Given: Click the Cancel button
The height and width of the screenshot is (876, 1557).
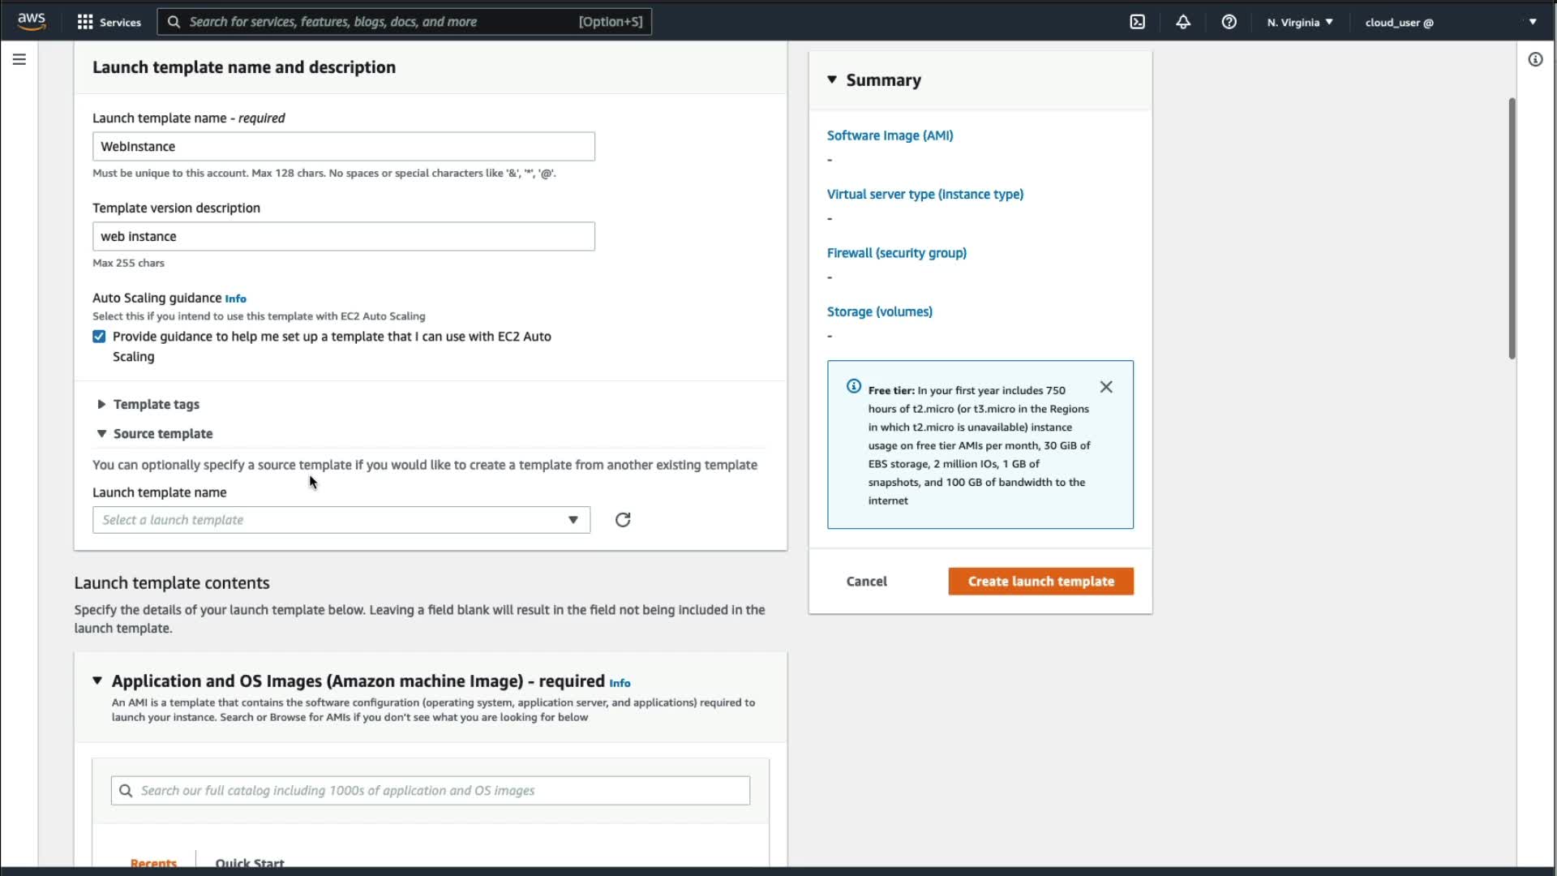Looking at the screenshot, I should pyautogui.click(x=866, y=582).
